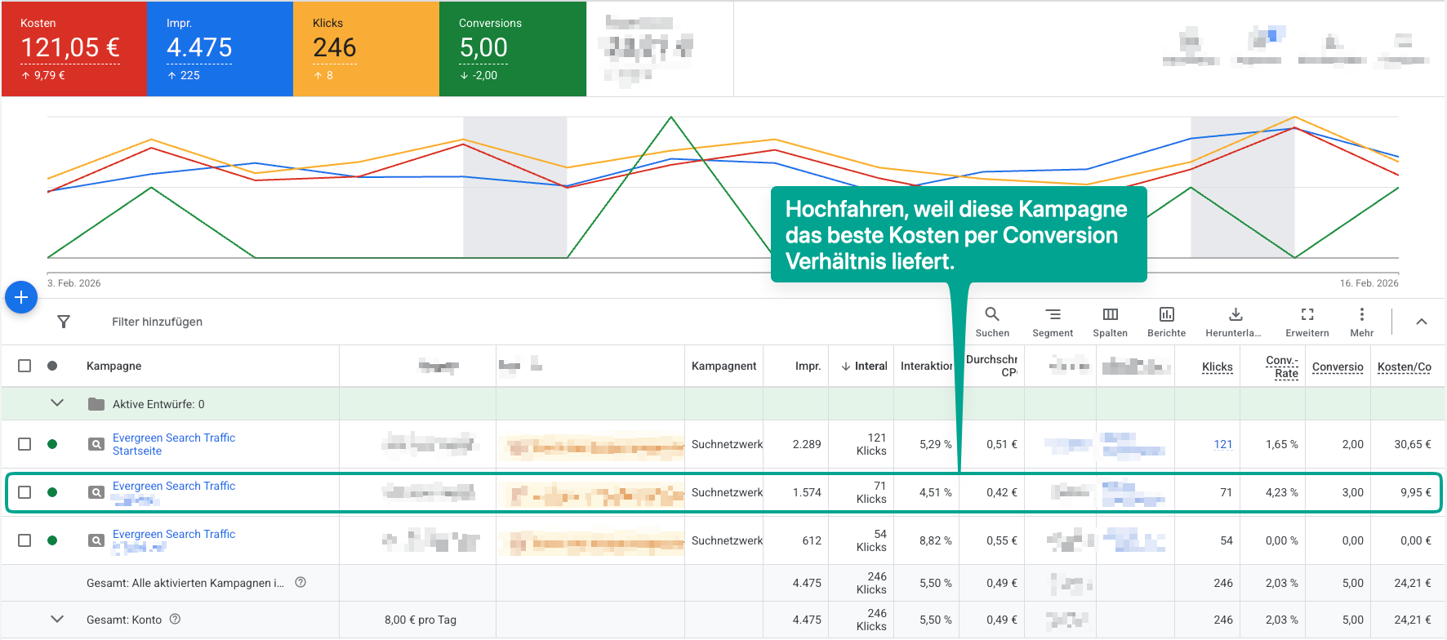Tick the select-all checkbox in table header

pos(24,366)
